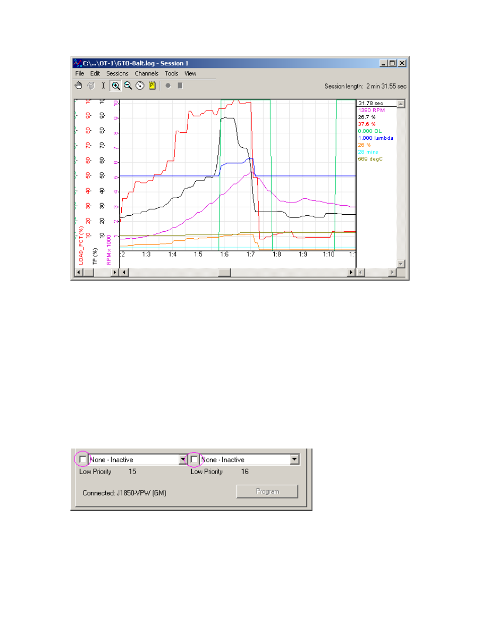Click the stop square button
Viewport: 480px width, 621px height.
coord(180,85)
